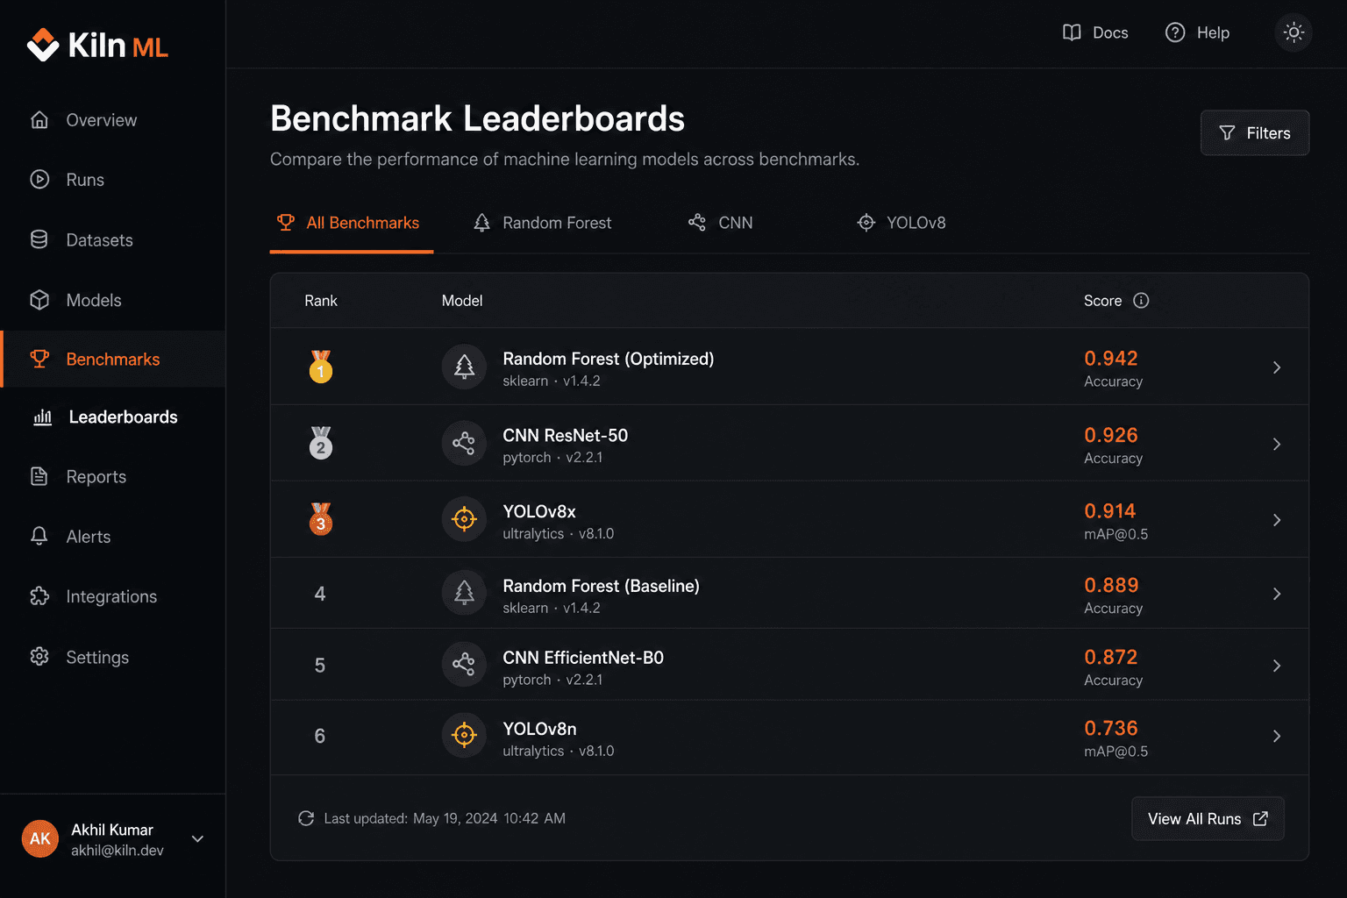Switch to the YOLOv8 tab
Viewport: 1347px width, 898px height.
click(902, 223)
